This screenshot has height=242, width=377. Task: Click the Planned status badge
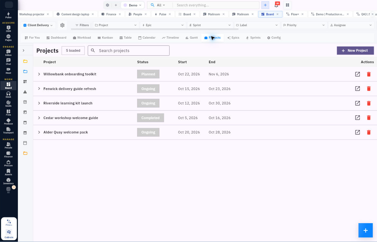[x=148, y=74]
